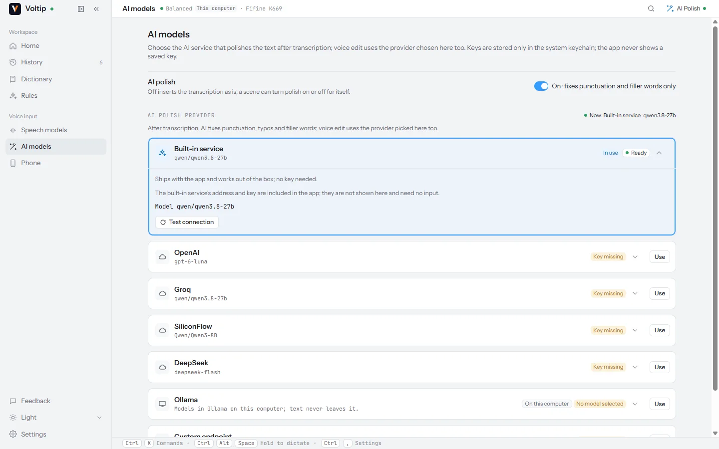The width and height of the screenshot is (719, 449).
Task: Click the In use label
Action: coord(610,153)
